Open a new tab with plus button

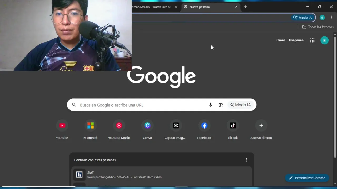click(x=245, y=7)
